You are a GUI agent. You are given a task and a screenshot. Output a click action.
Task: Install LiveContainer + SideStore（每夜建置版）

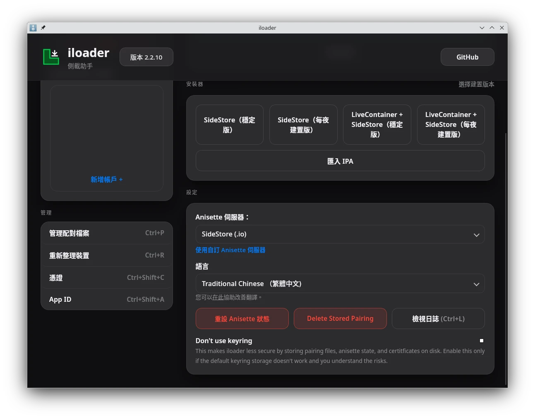[x=451, y=125]
